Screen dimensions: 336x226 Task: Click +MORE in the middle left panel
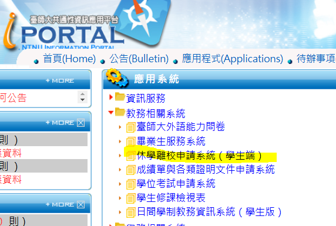pos(60,123)
